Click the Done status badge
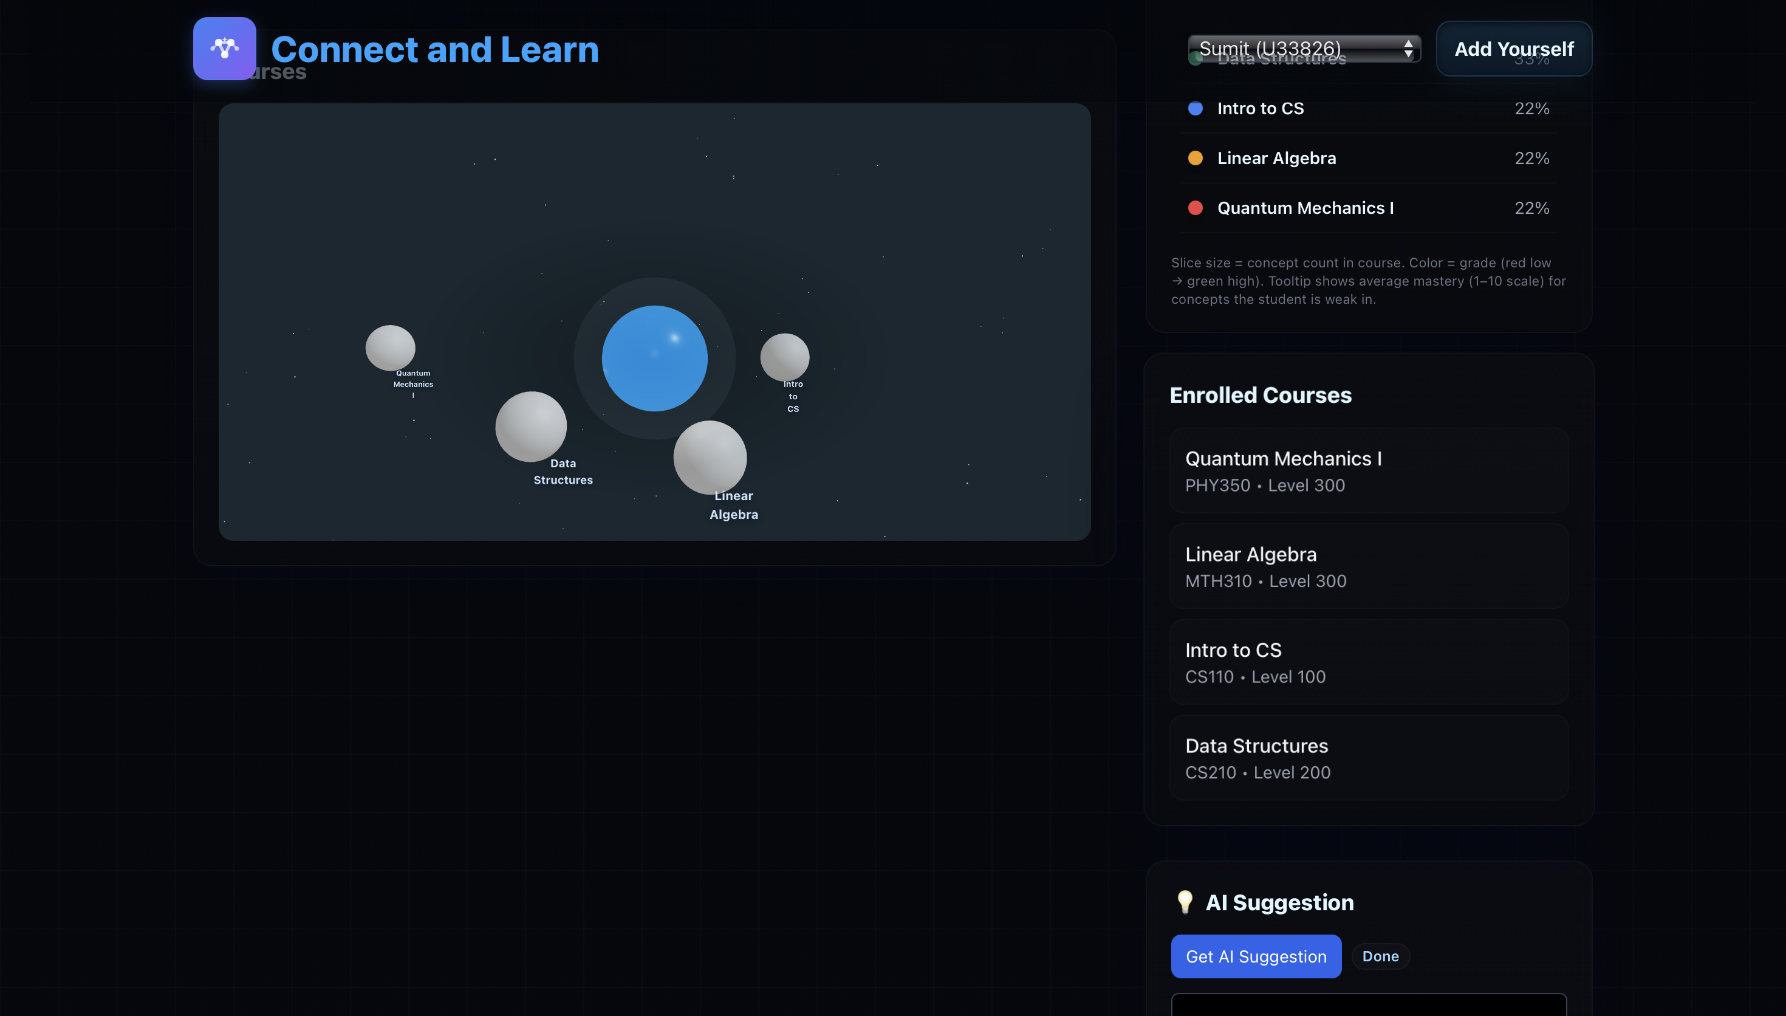This screenshot has height=1016, width=1786. click(x=1380, y=956)
